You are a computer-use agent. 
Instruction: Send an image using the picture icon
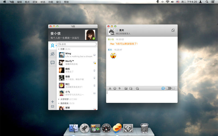point(126,88)
